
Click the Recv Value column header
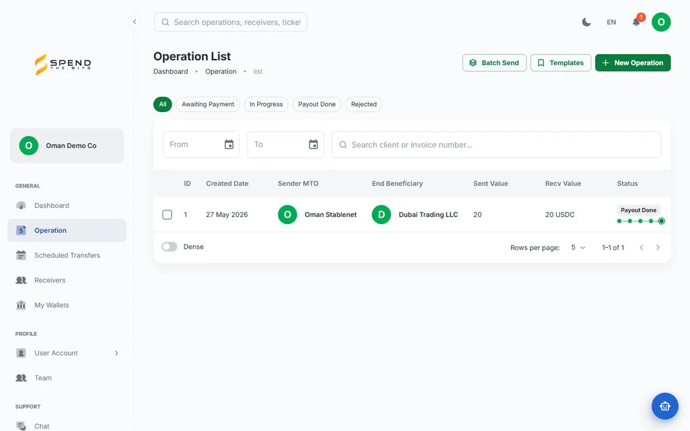click(x=563, y=183)
